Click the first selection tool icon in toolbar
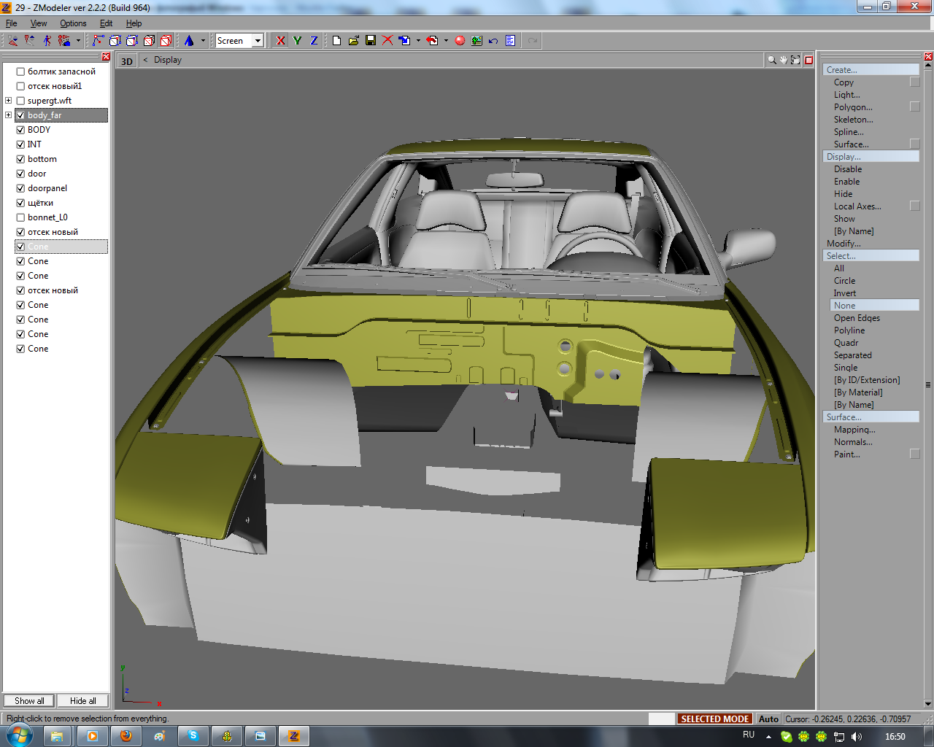The width and height of the screenshot is (934, 747). (13, 41)
